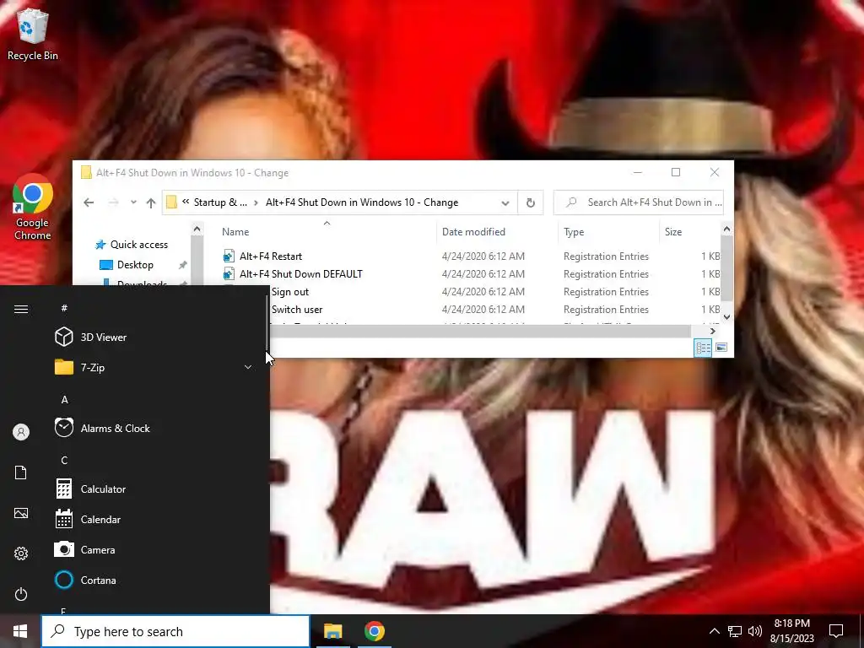The image size is (864, 648).
Task: Expand the 7-Zip folder chevron
Action: (248, 368)
